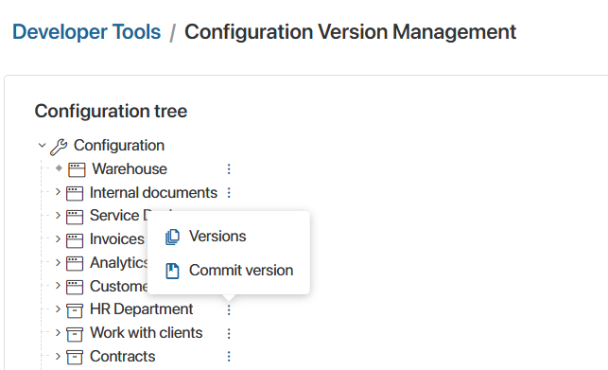The image size is (608, 370).
Task: Select the HR Department tree item
Action: coord(142,309)
